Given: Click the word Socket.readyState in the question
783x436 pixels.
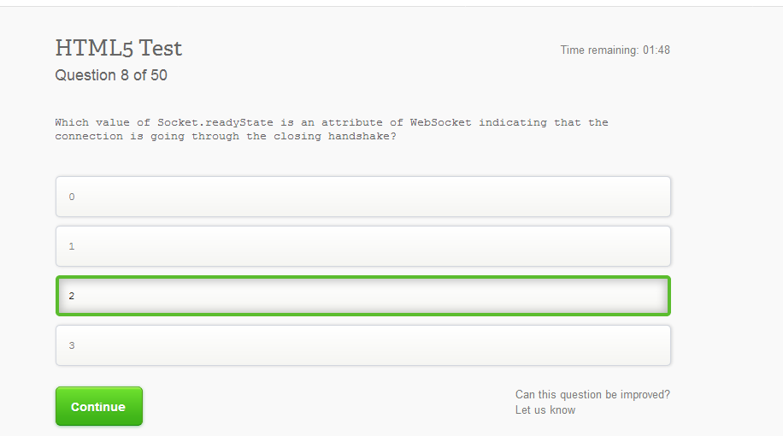Looking at the screenshot, I should (x=215, y=122).
